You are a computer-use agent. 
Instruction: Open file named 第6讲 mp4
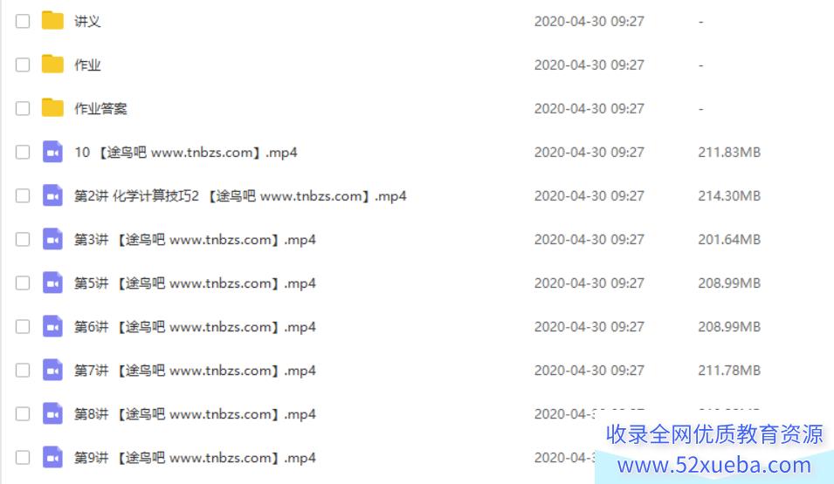point(195,327)
